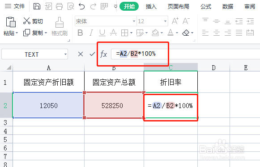Click the Save icon
Image resolution: width=260 pixels, height=167 pixels.
coord(37,6)
